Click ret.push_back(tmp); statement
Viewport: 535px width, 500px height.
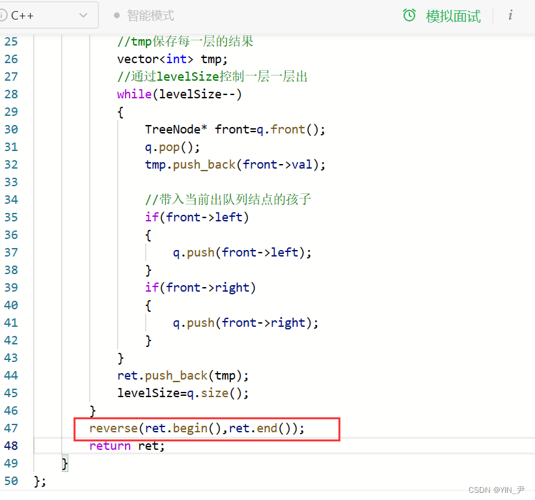pos(183,376)
